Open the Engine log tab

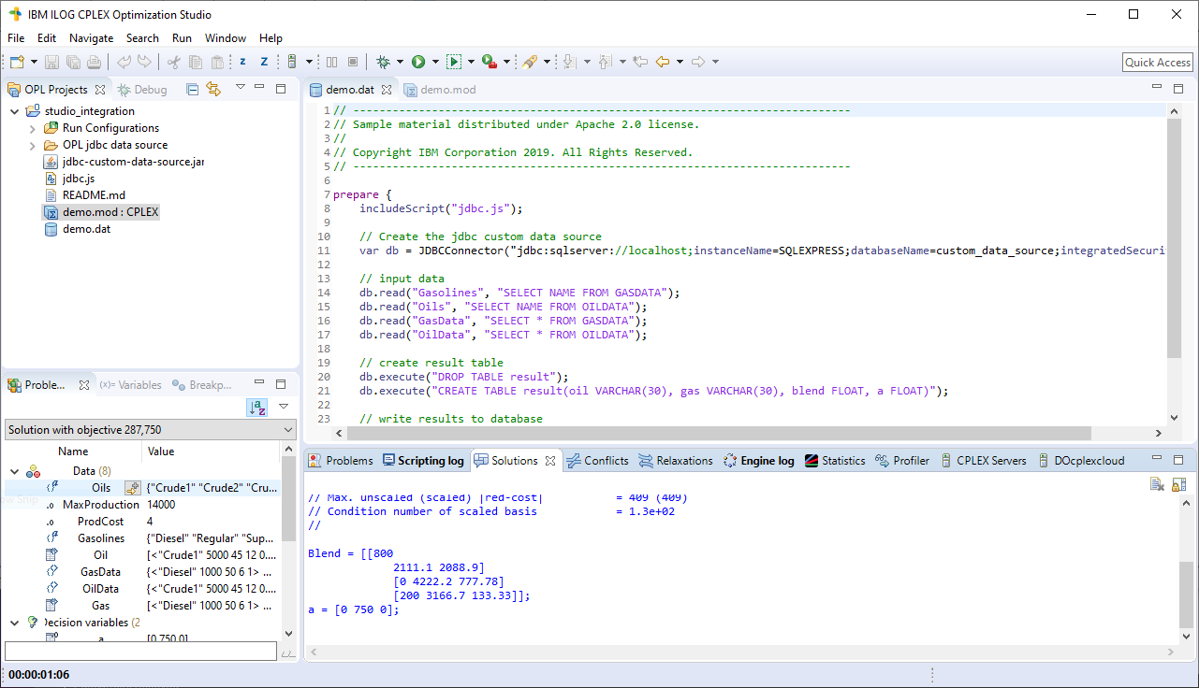coord(767,461)
